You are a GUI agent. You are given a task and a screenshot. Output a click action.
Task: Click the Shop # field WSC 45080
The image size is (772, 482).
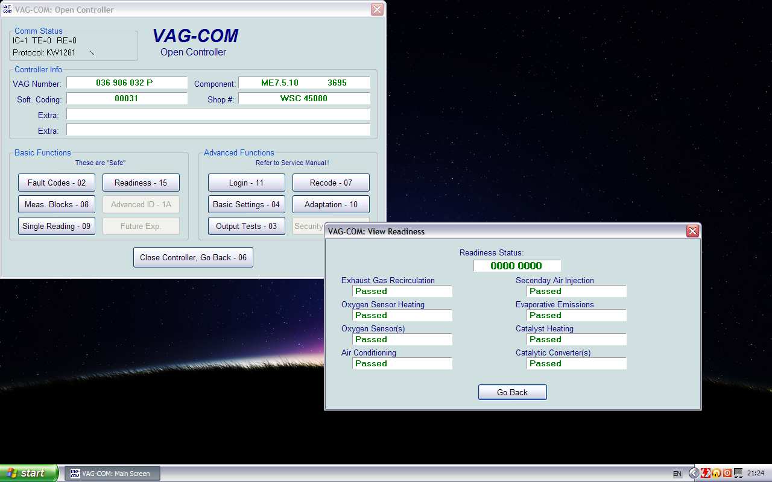pos(304,99)
